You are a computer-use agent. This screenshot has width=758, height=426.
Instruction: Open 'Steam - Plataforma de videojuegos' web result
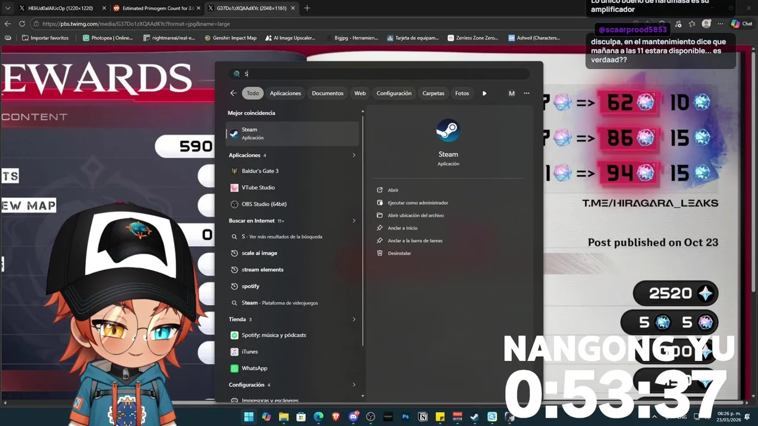coord(293,303)
